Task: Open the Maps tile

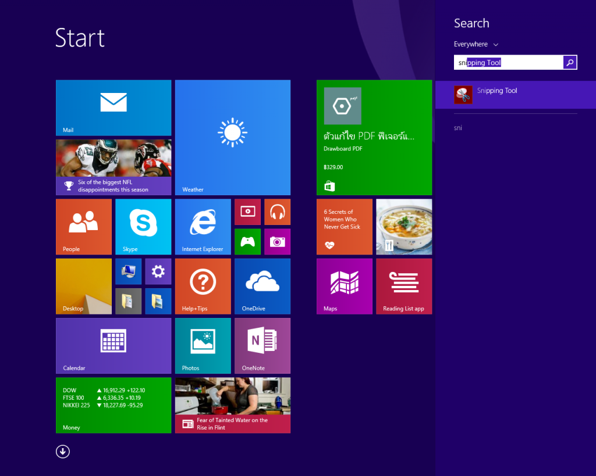Action: point(344,286)
